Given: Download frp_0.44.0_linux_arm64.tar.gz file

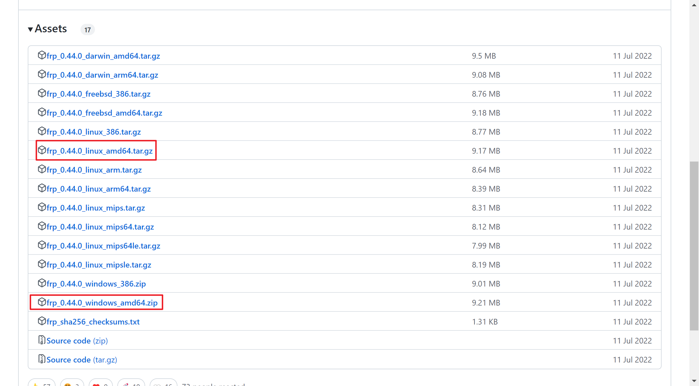Looking at the screenshot, I should pos(99,189).
